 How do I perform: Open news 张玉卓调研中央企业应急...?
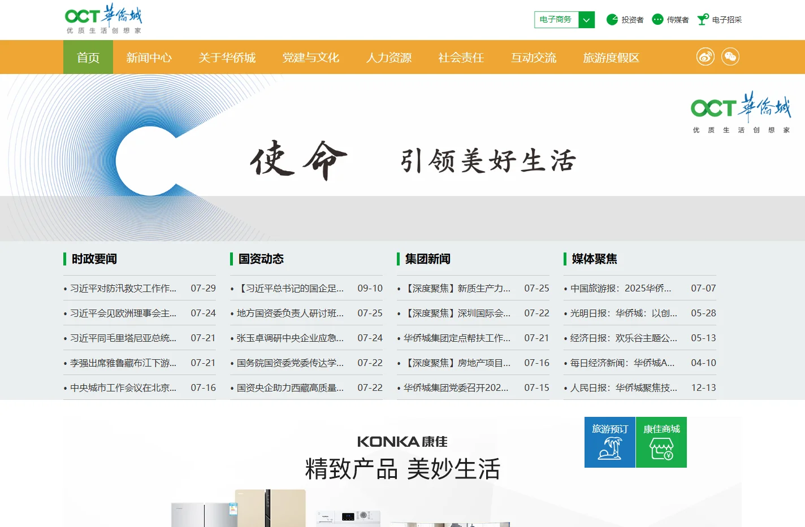290,338
